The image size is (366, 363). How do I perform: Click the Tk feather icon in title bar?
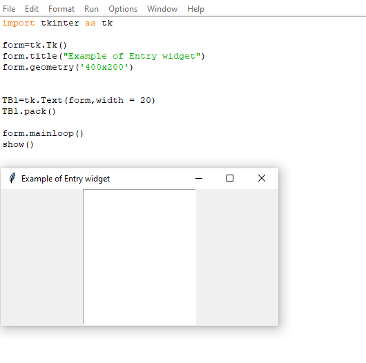tap(12, 178)
